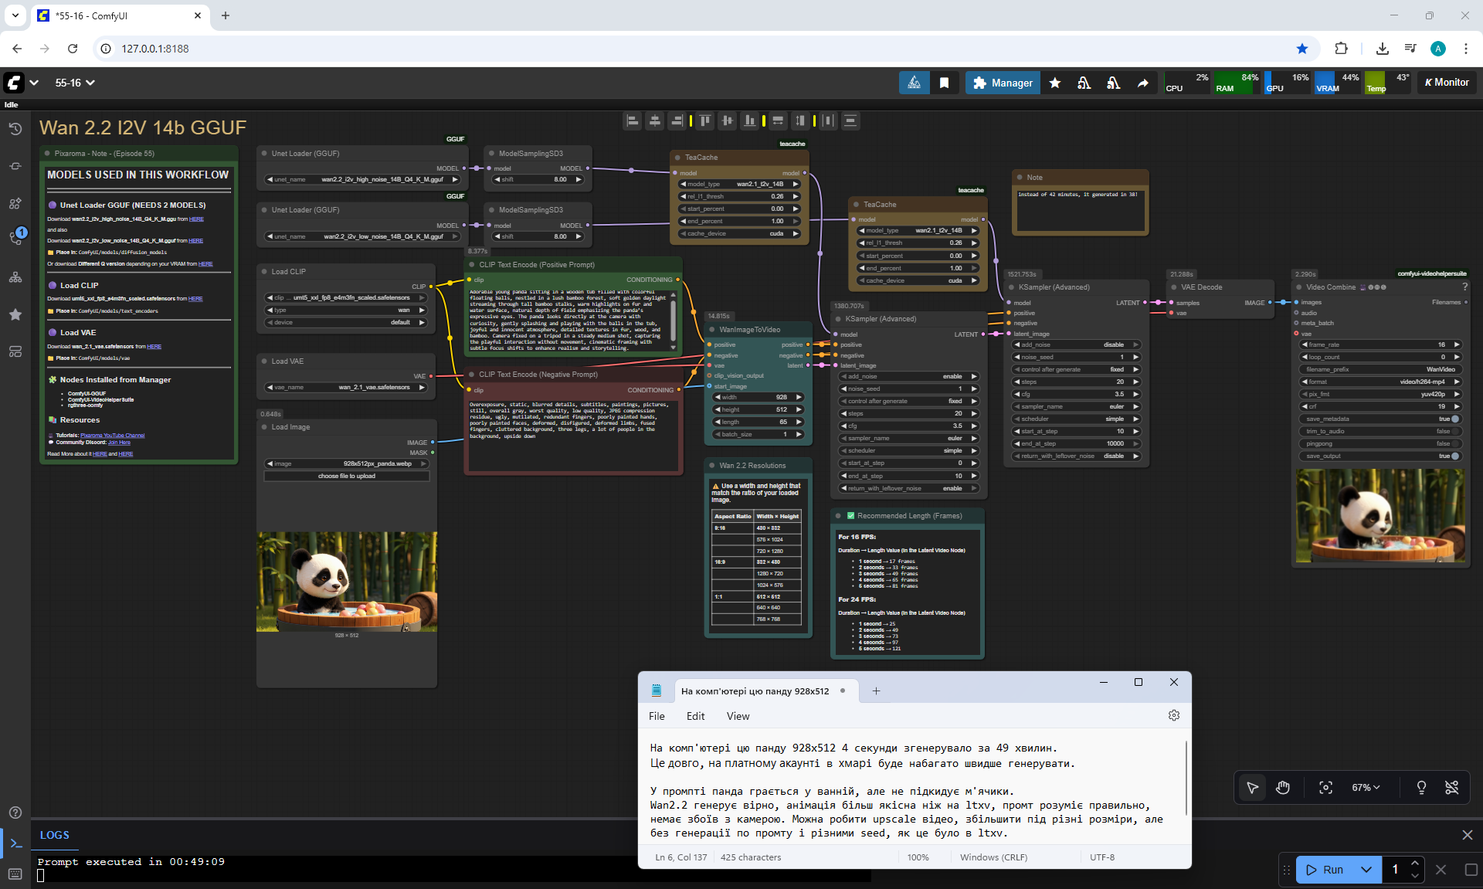
Task: Open the 55-16 workflow dropdown
Action: [x=75, y=83]
